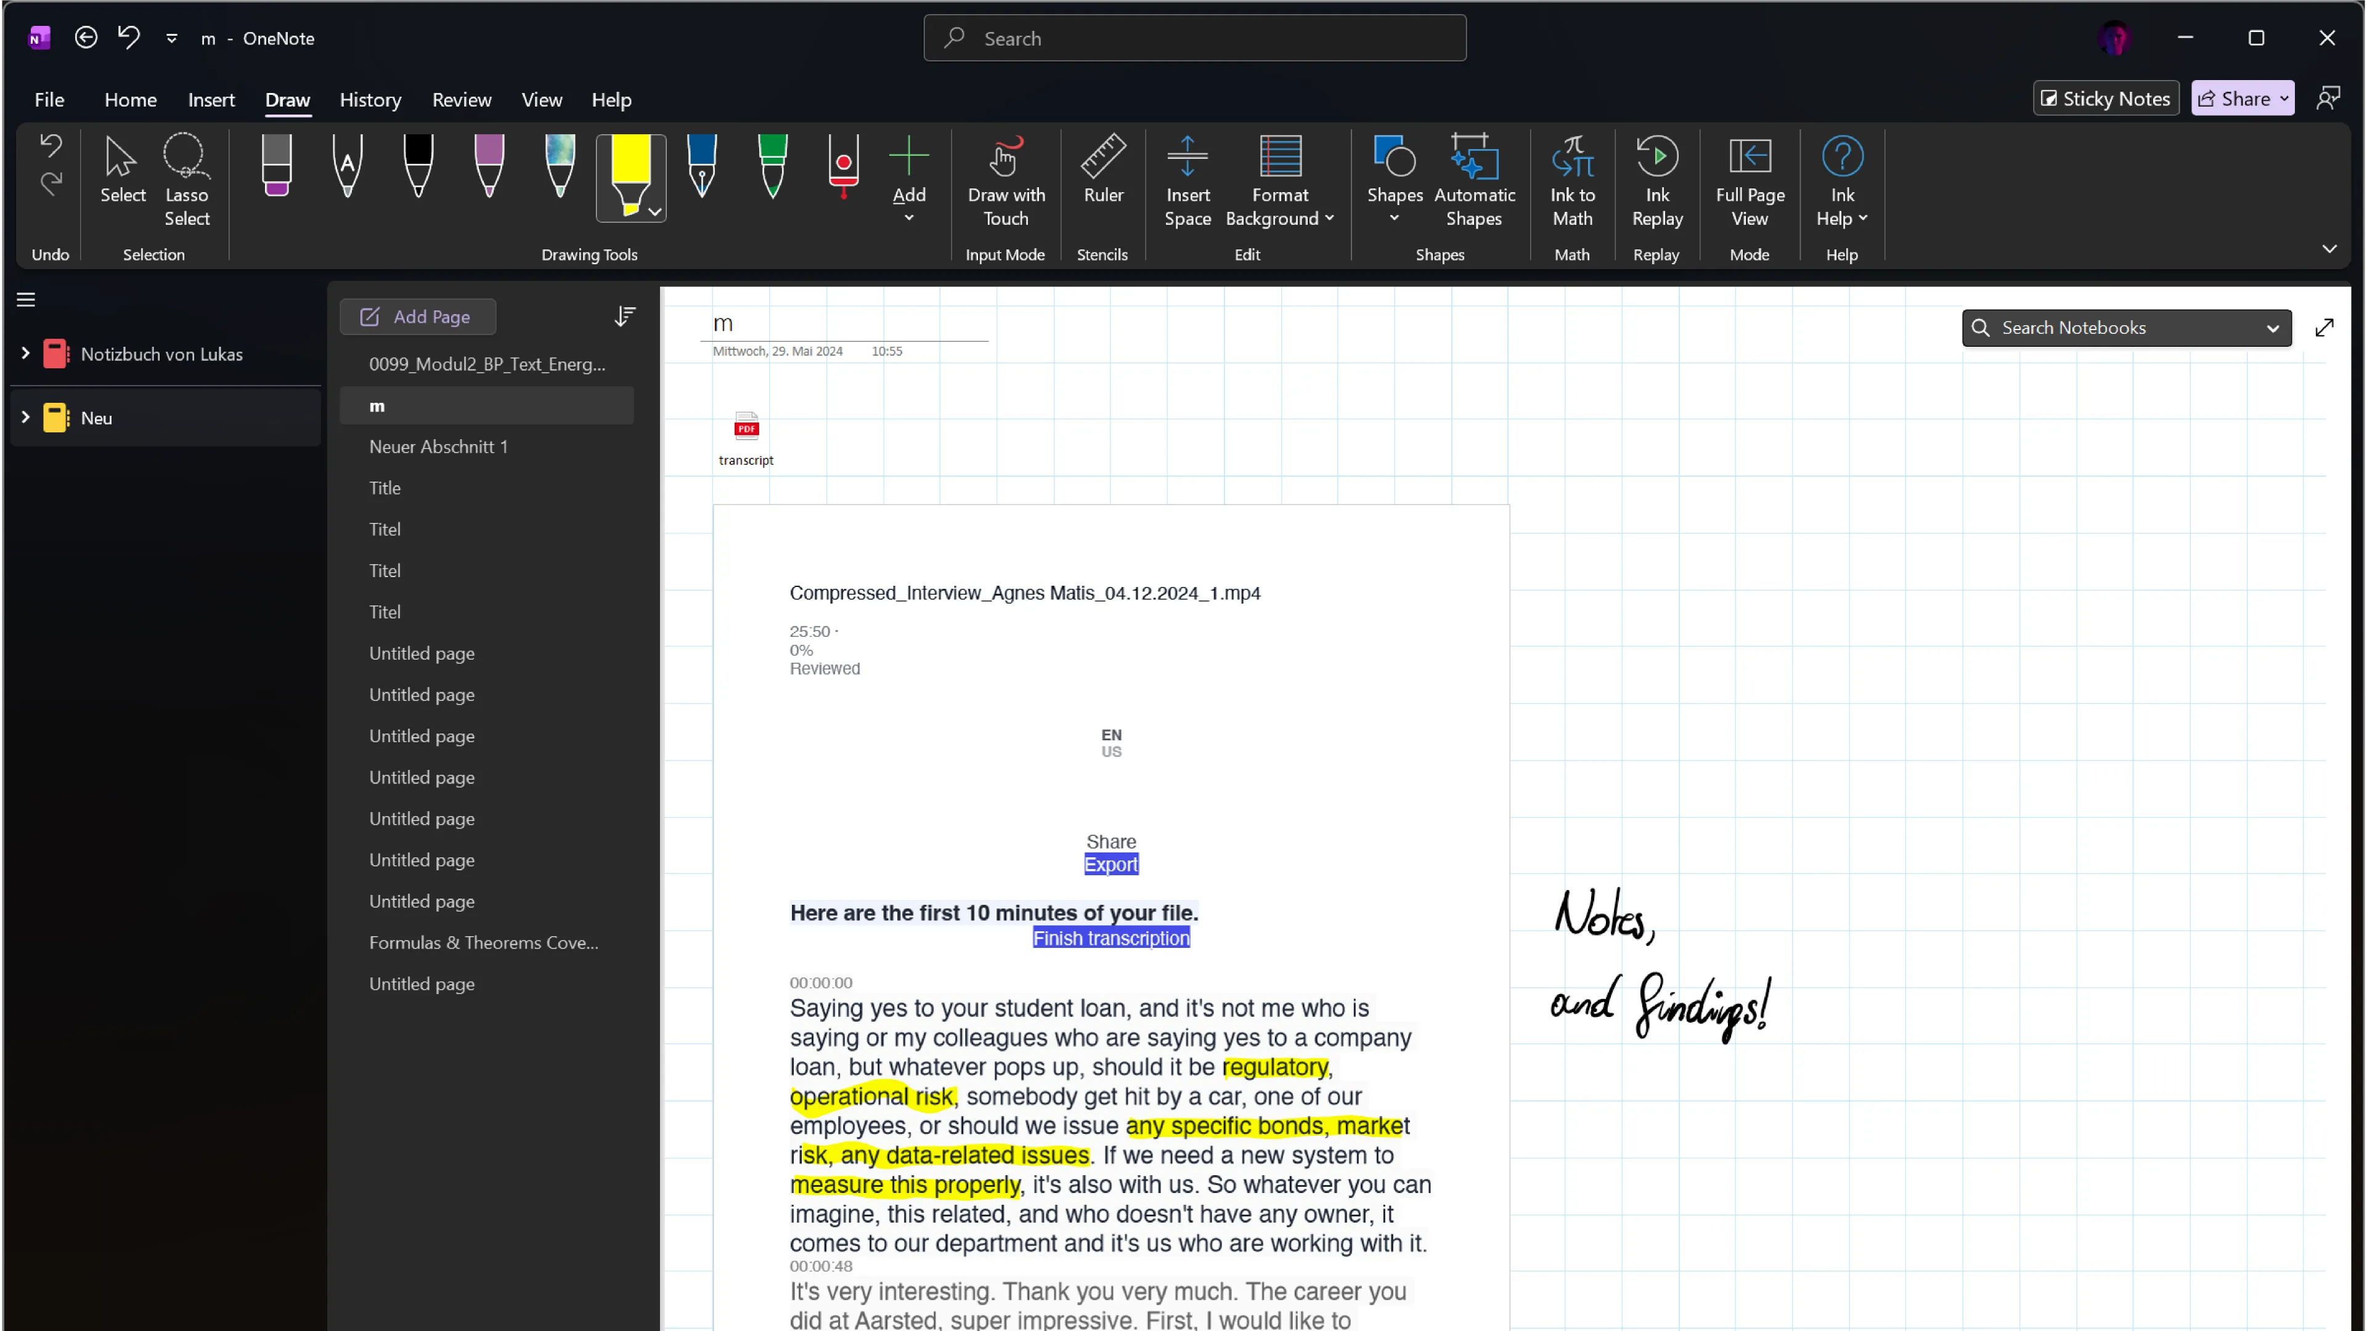This screenshot has width=2367, height=1331.
Task: Toggle Full Page View
Action: point(1750,180)
